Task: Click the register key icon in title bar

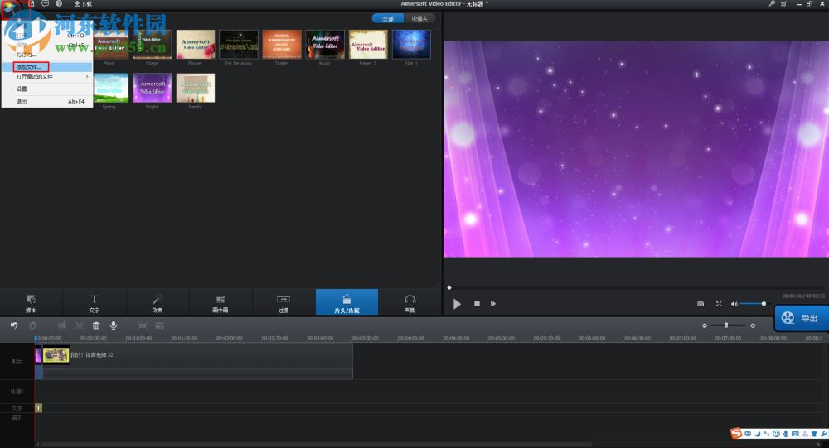Action: [x=772, y=3]
